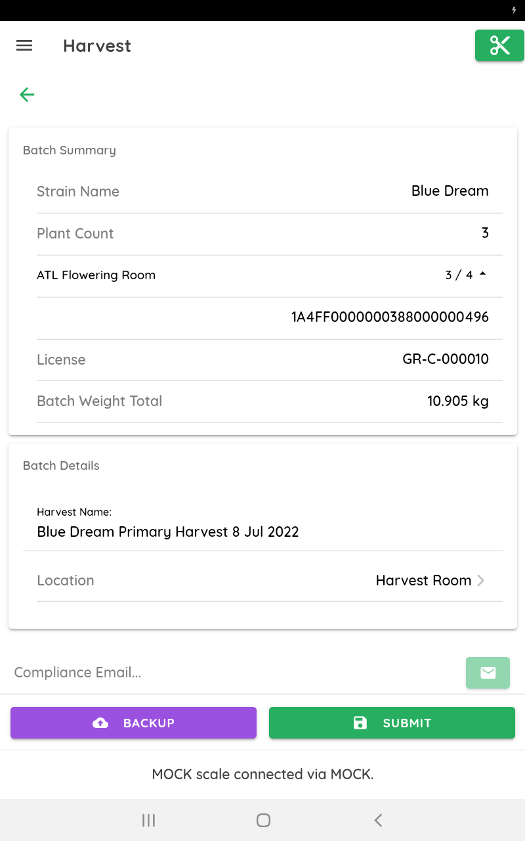525x841 pixels.
Task: Go back using the green arrow
Action: click(x=27, y=95)
